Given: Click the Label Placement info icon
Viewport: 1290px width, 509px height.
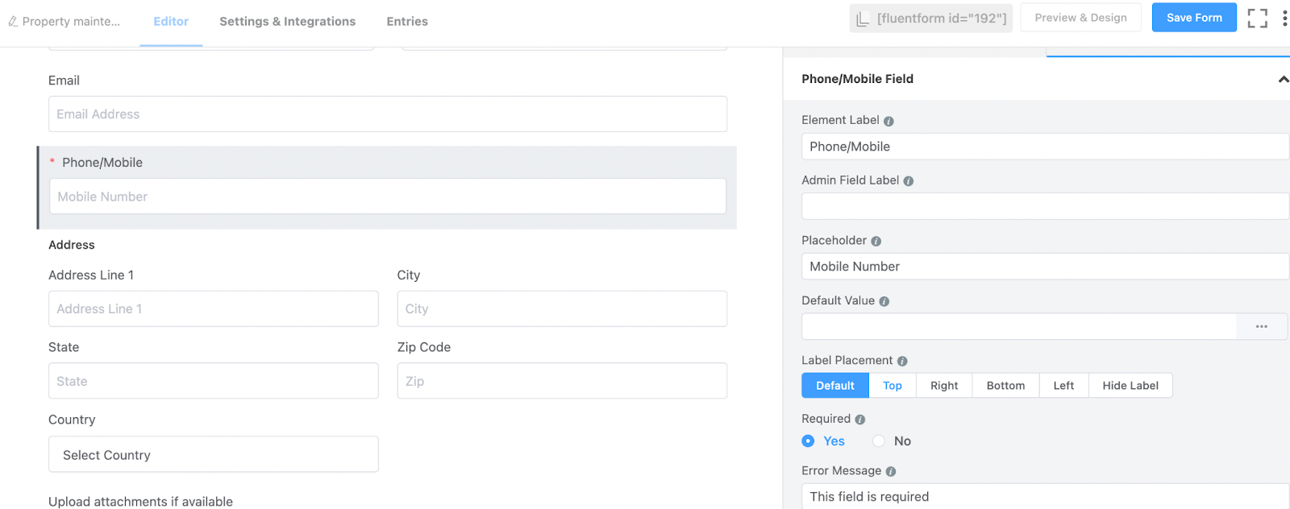Looking at the screenshot, I should point(902,362).
